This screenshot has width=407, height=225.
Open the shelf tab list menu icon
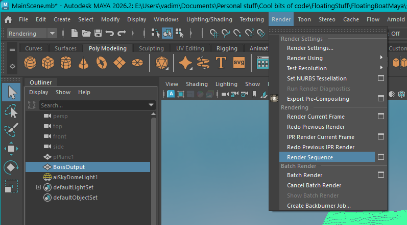(12, 50)
